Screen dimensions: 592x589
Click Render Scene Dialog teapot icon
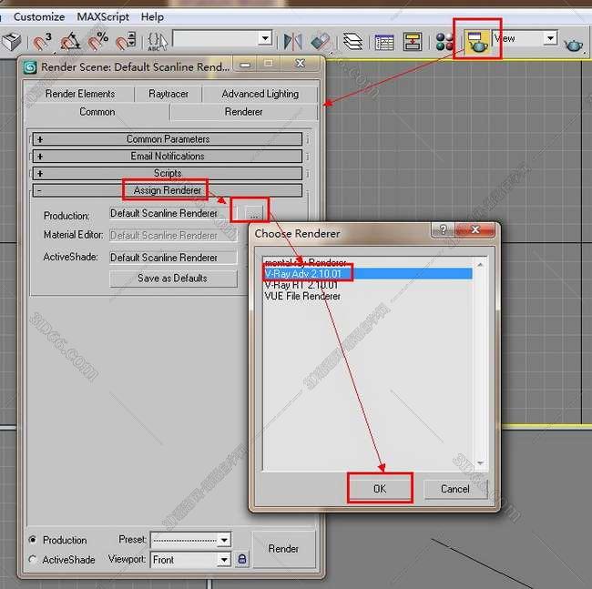(477, 41)
